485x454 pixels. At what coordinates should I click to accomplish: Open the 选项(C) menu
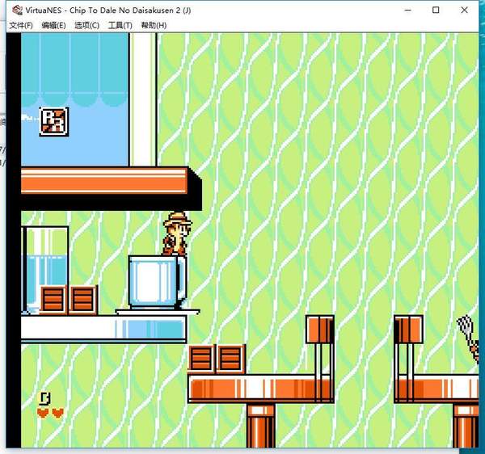point(87,25)
